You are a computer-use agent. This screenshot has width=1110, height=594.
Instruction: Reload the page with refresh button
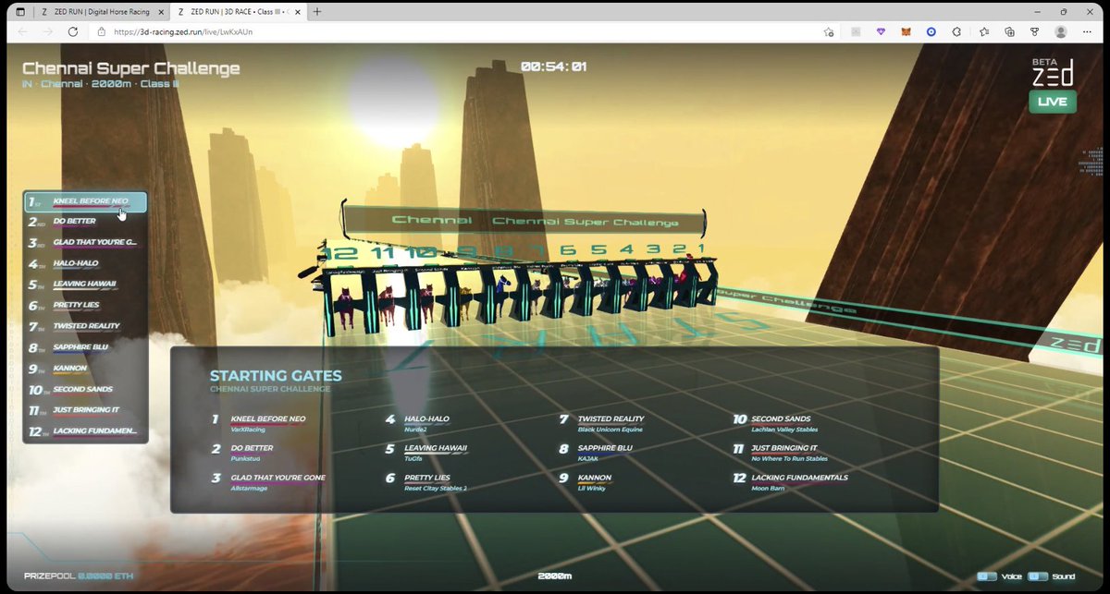pos(72,31)
